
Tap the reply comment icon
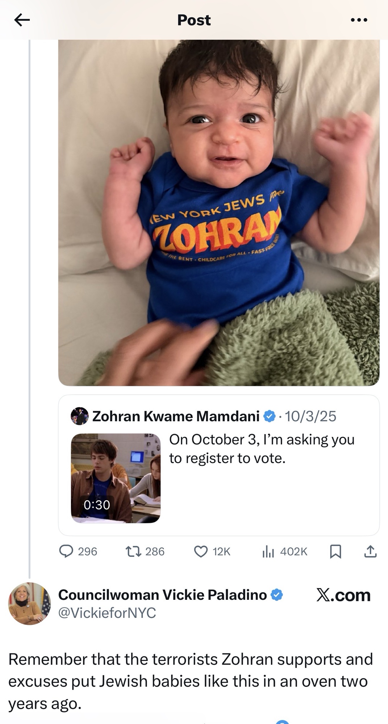(66, 551)
